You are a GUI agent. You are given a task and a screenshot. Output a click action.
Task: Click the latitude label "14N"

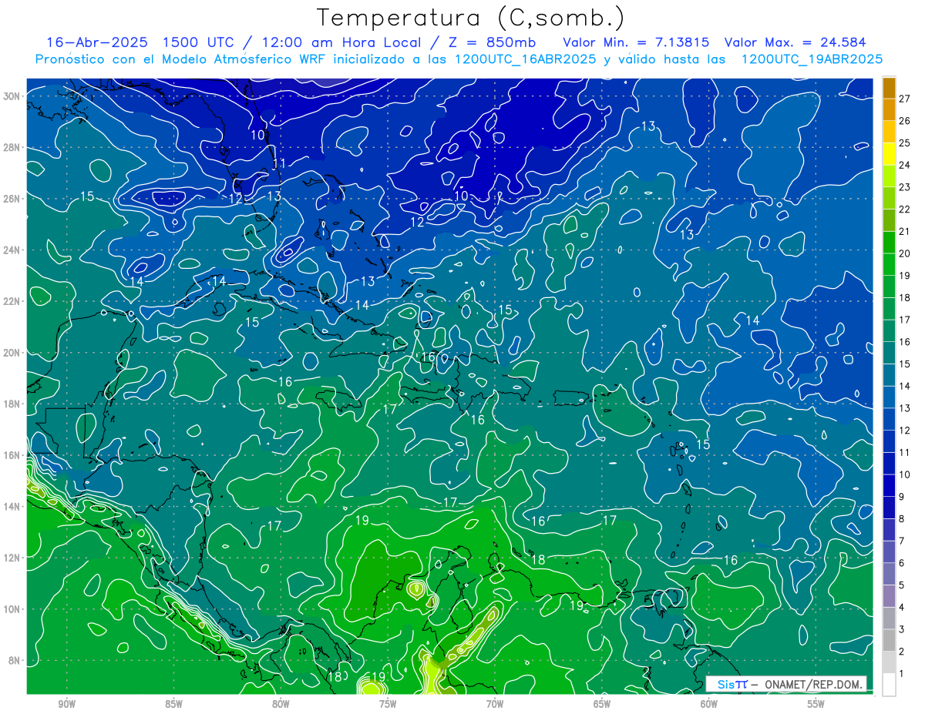12,507
